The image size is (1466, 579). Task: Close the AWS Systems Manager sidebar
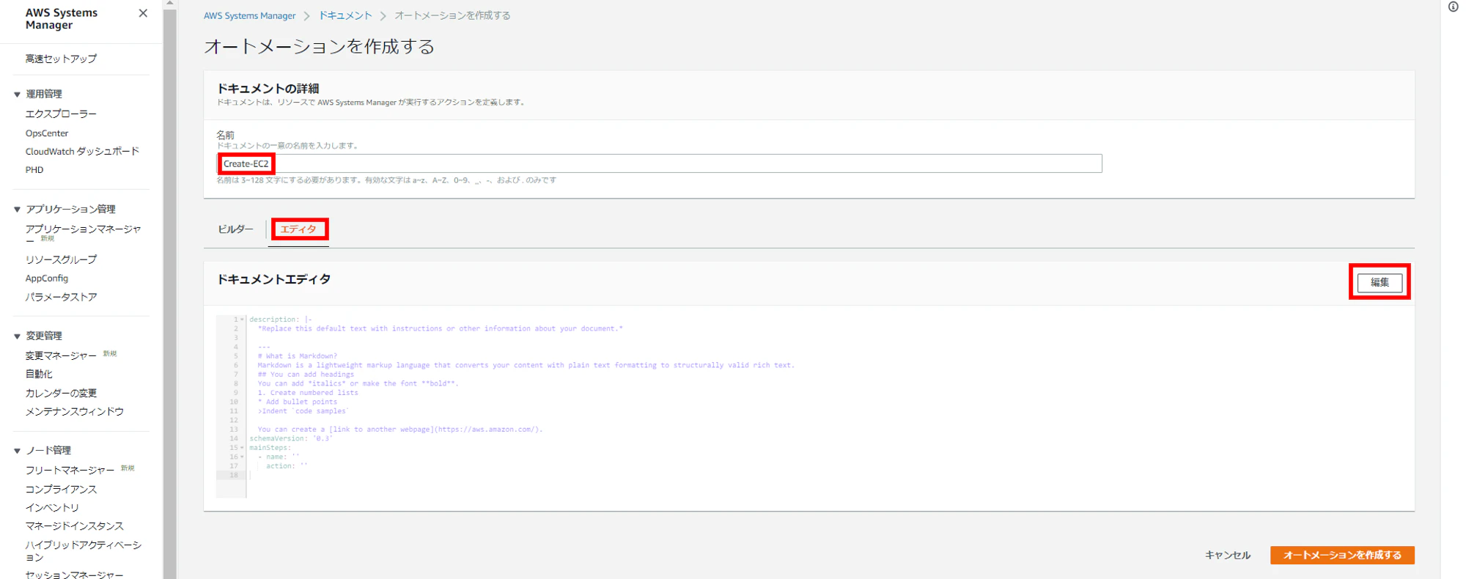pos(143,13)
